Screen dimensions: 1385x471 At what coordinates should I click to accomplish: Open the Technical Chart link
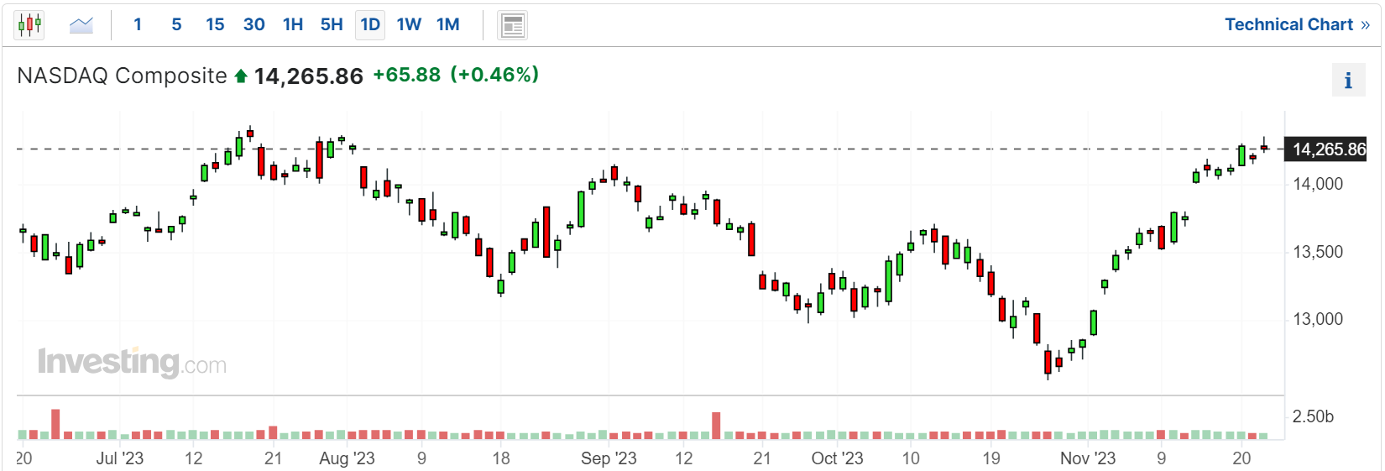coord(1297,24)
